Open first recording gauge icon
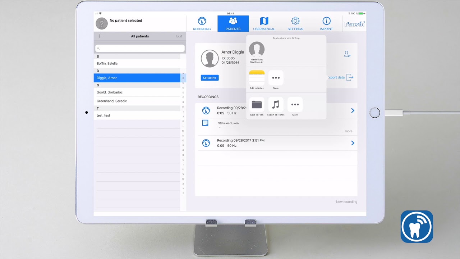 206,110
